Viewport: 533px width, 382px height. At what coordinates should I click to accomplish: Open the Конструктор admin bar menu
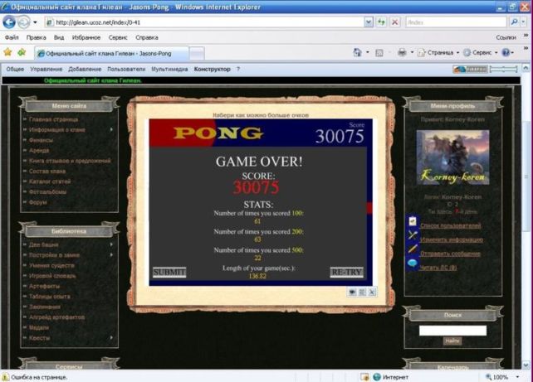(x=212, y=70)
